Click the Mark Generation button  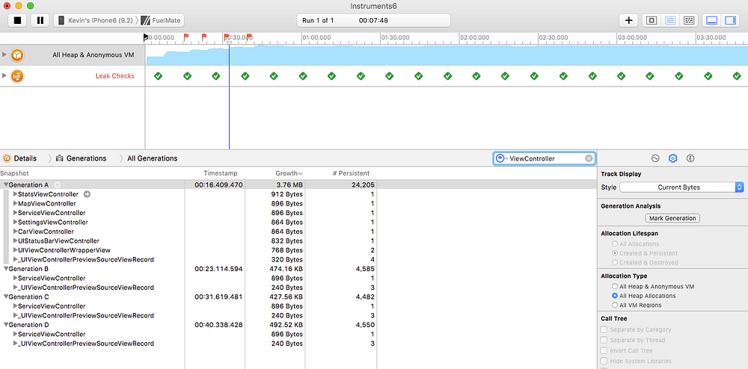tap(672, 218)
